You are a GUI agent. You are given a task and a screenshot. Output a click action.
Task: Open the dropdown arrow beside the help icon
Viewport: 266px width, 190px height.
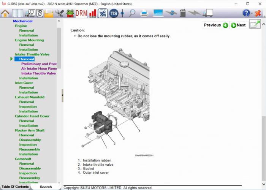click(x=252, y=14)
